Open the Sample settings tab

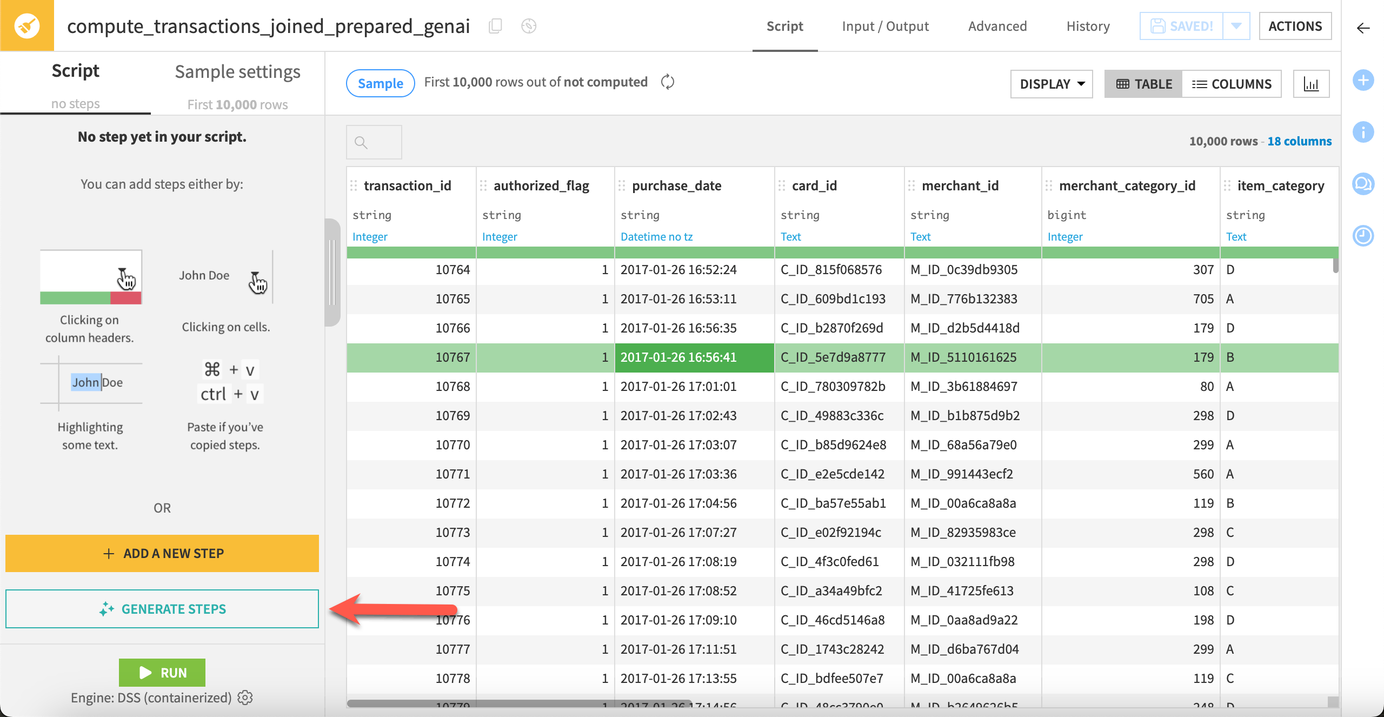[x=237, y=71]
